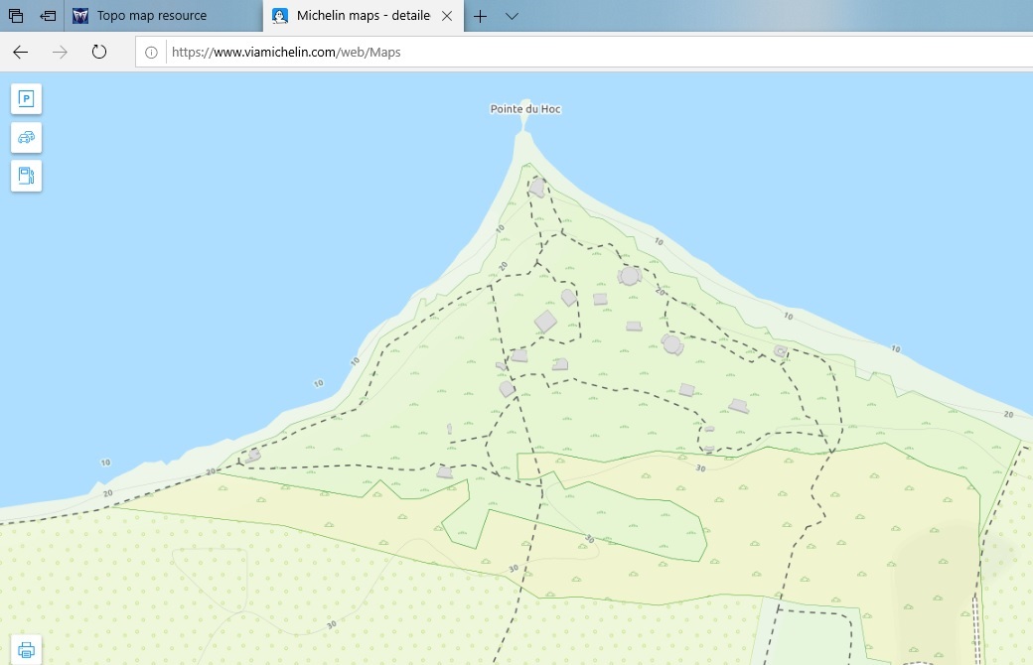The image size is (1033, 665).
Task: Switch to the Topo map resource tab
Action: tap(163, 16)
